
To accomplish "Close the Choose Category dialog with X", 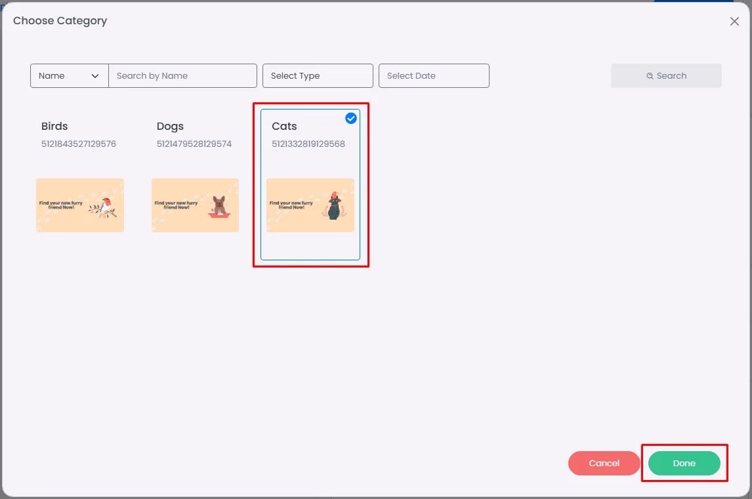I will (x=734, y=21).
